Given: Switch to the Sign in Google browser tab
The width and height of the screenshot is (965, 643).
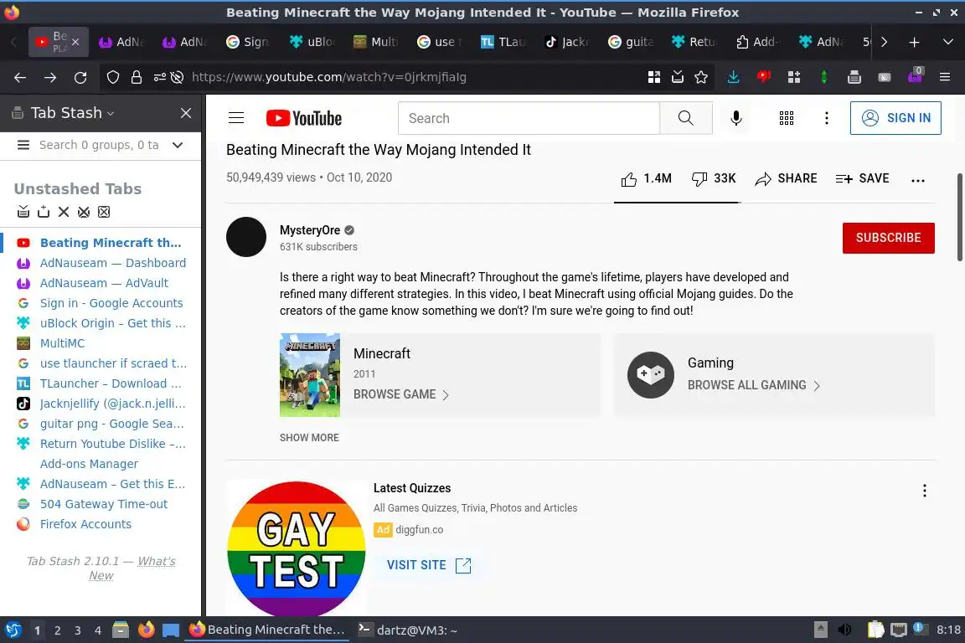Looking at the screenshot, I should click(247, 42).
